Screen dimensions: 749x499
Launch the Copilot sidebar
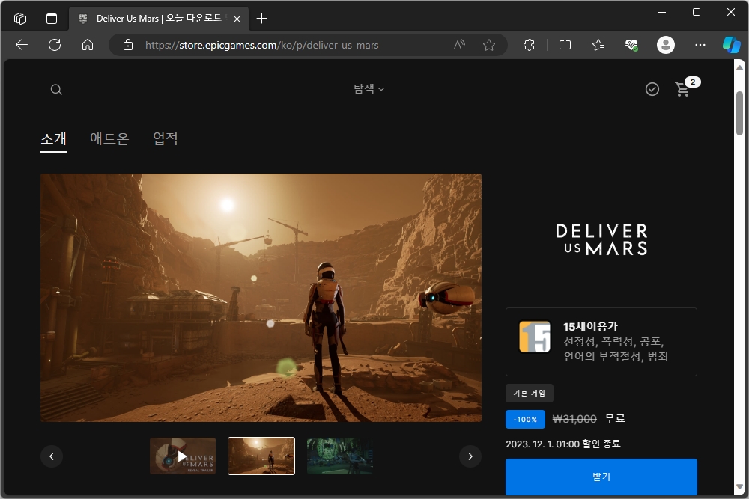coord(731,45)
